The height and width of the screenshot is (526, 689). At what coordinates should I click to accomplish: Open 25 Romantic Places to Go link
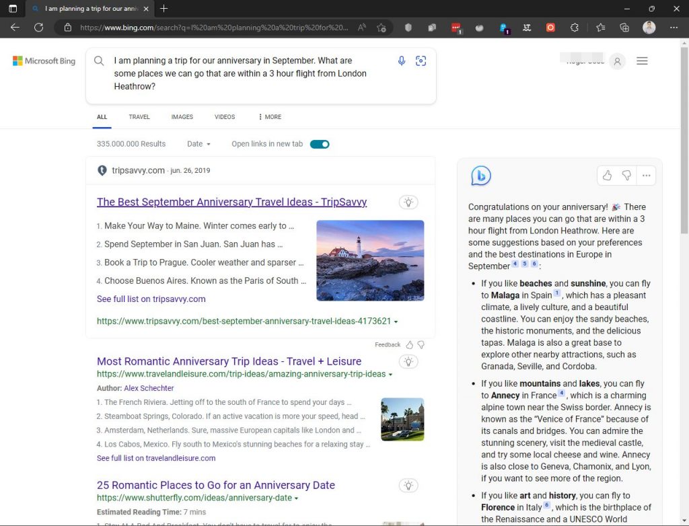(216, 485)
